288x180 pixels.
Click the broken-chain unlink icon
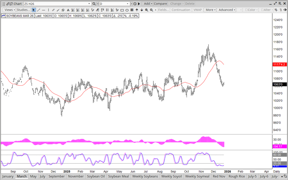[x=11, y=4]
